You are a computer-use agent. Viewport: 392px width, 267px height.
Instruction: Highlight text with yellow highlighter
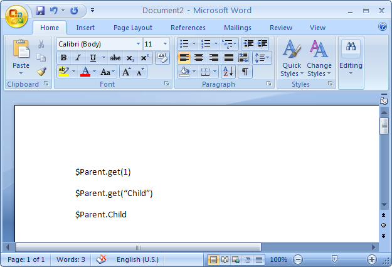pyautogui.click(x=64, y=72)
